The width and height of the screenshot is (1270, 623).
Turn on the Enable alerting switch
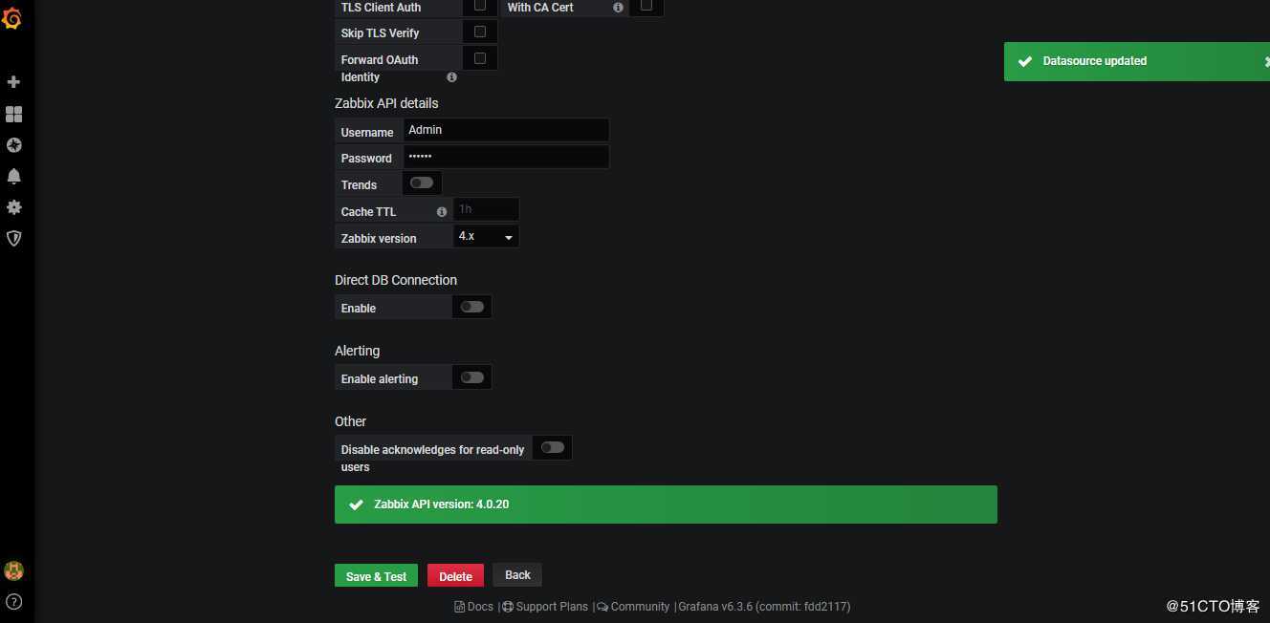[x=472, y=377]
